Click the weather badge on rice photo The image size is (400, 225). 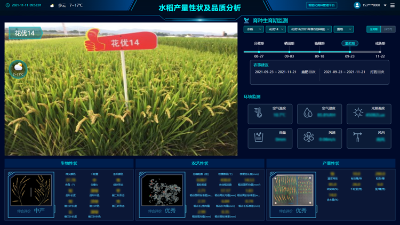pyautogui.click(x=18, y=68)
